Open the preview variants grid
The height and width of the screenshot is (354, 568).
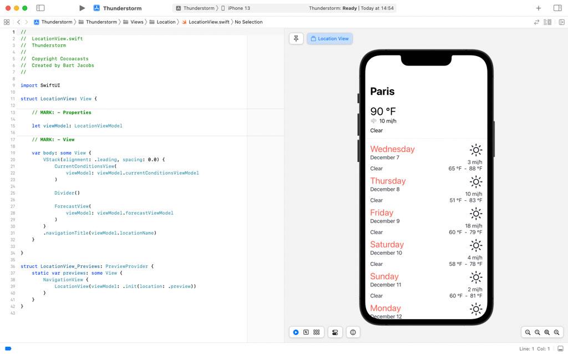point(316,332)
